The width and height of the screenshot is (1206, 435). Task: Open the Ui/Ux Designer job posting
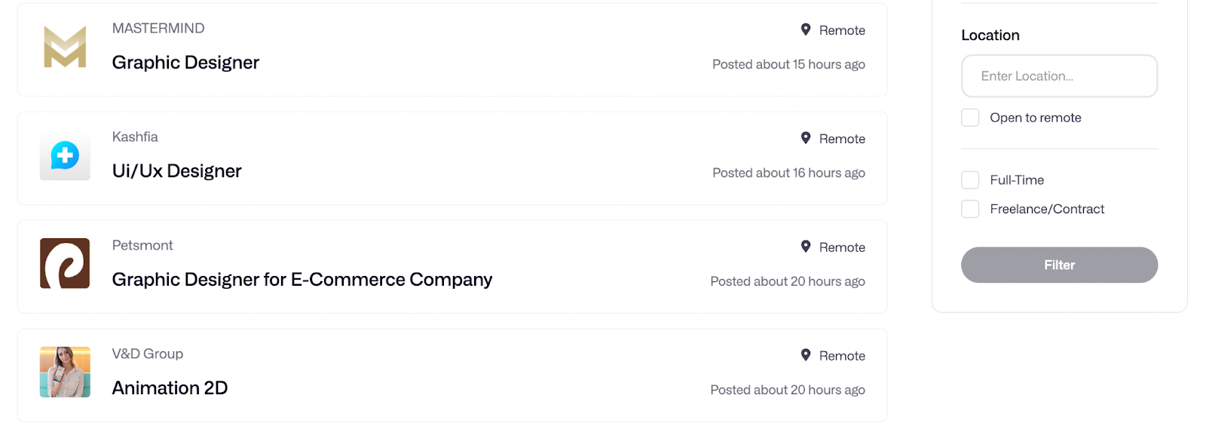[x=176, y=171]
